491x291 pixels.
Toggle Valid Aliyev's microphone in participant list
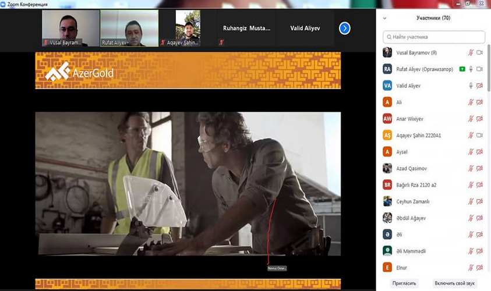(471, 86)
